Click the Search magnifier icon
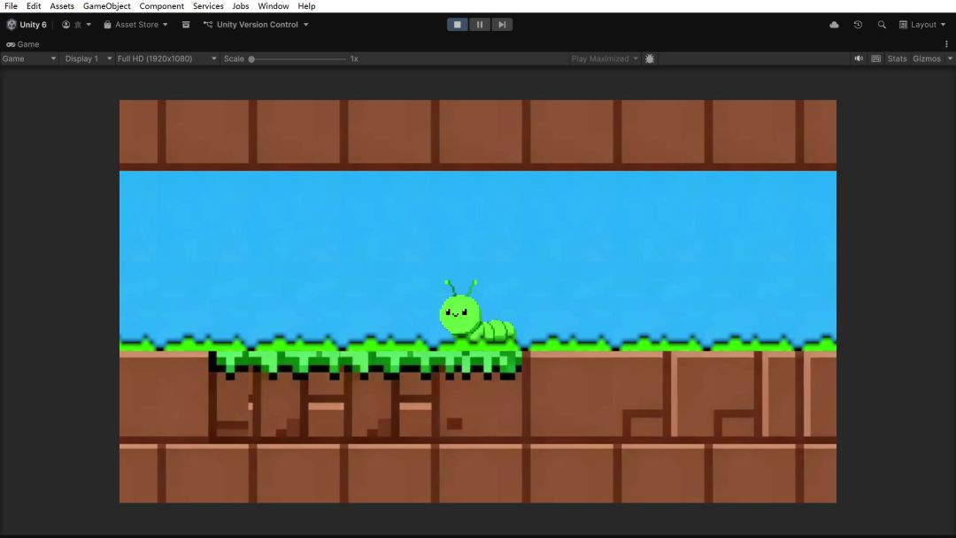The height and width of the screenshot is (538, 956). [x=882, y=25]
